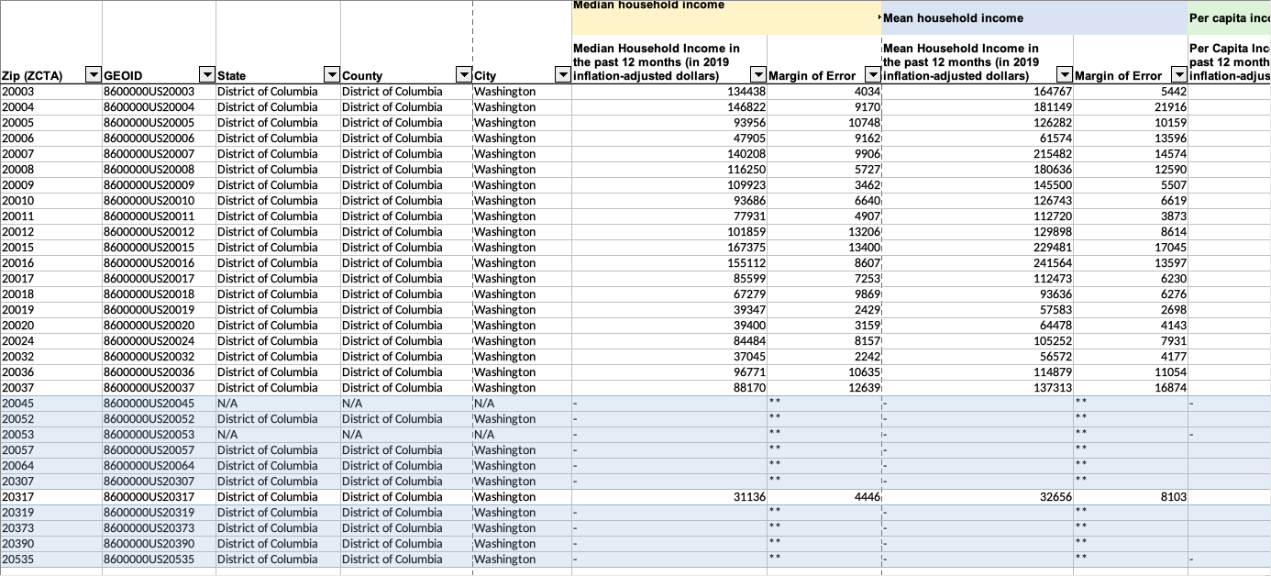This screenshot has width=1271, height=576.
Task: Select zip code cell 20535
Action: 51,559
